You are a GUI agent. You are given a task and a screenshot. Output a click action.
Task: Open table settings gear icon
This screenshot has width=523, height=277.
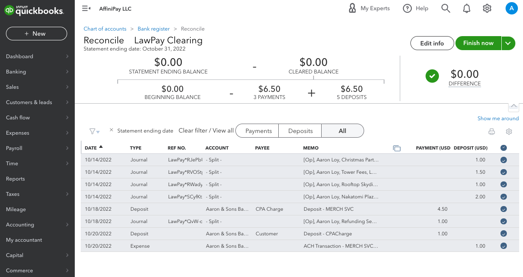(x=509, y=132)
